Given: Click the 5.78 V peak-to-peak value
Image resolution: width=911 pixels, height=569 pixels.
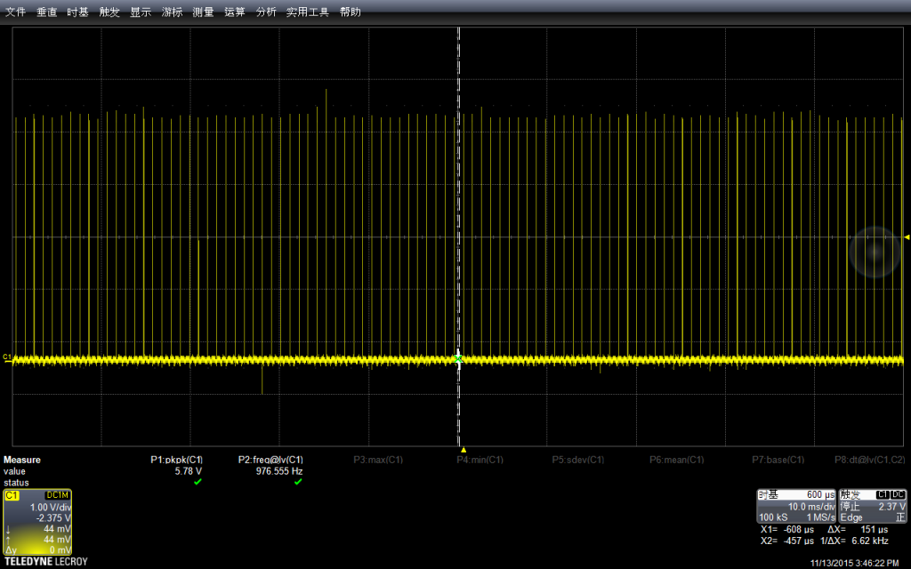Looking at the screenshot, I should pyautogui.click(x=189, y=471).
